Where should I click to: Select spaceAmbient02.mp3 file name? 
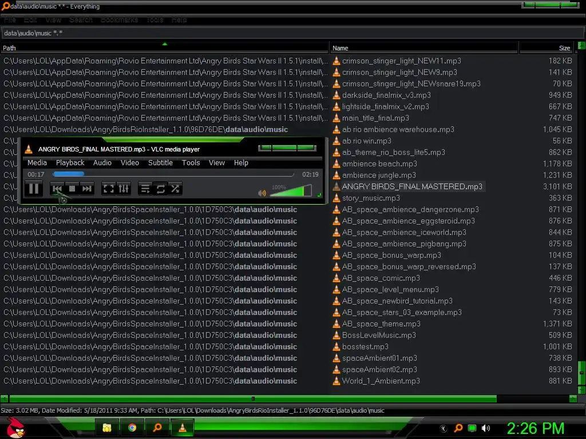click(379, 370)
